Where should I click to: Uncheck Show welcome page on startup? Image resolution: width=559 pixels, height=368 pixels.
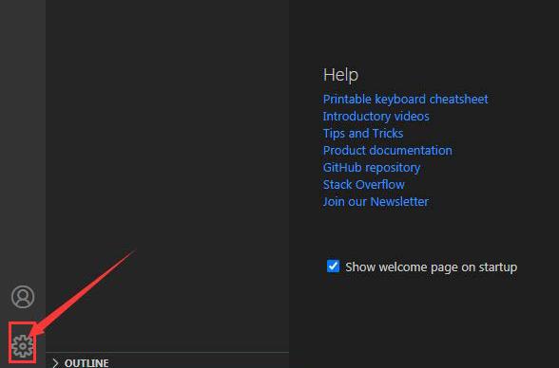333,266
